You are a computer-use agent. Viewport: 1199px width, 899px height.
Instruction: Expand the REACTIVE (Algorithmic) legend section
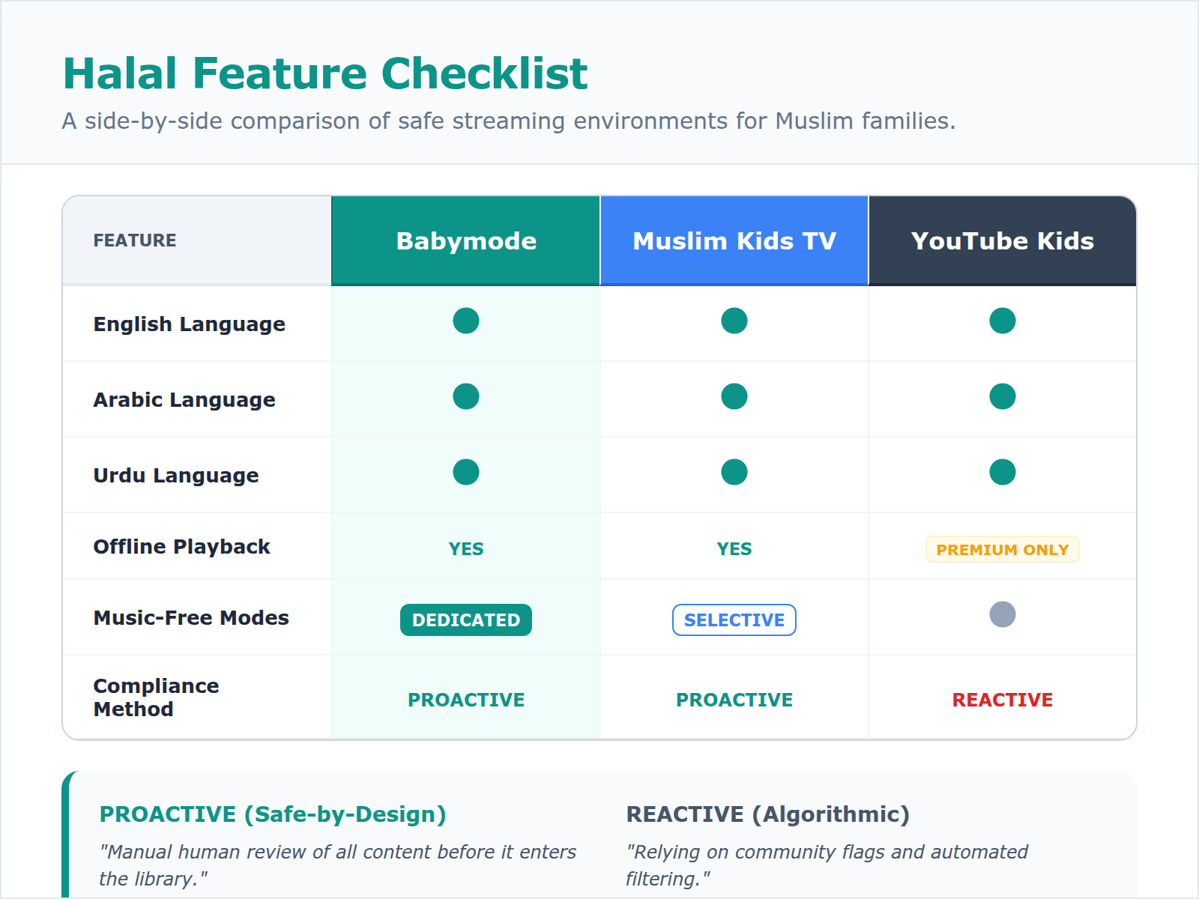[768, 814]
